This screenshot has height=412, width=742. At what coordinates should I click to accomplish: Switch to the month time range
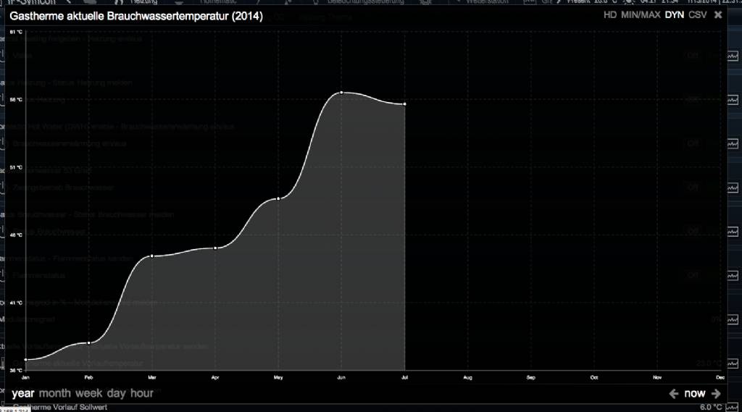[55, 393]
